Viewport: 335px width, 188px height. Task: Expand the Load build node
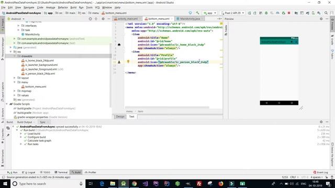(21, 134)
